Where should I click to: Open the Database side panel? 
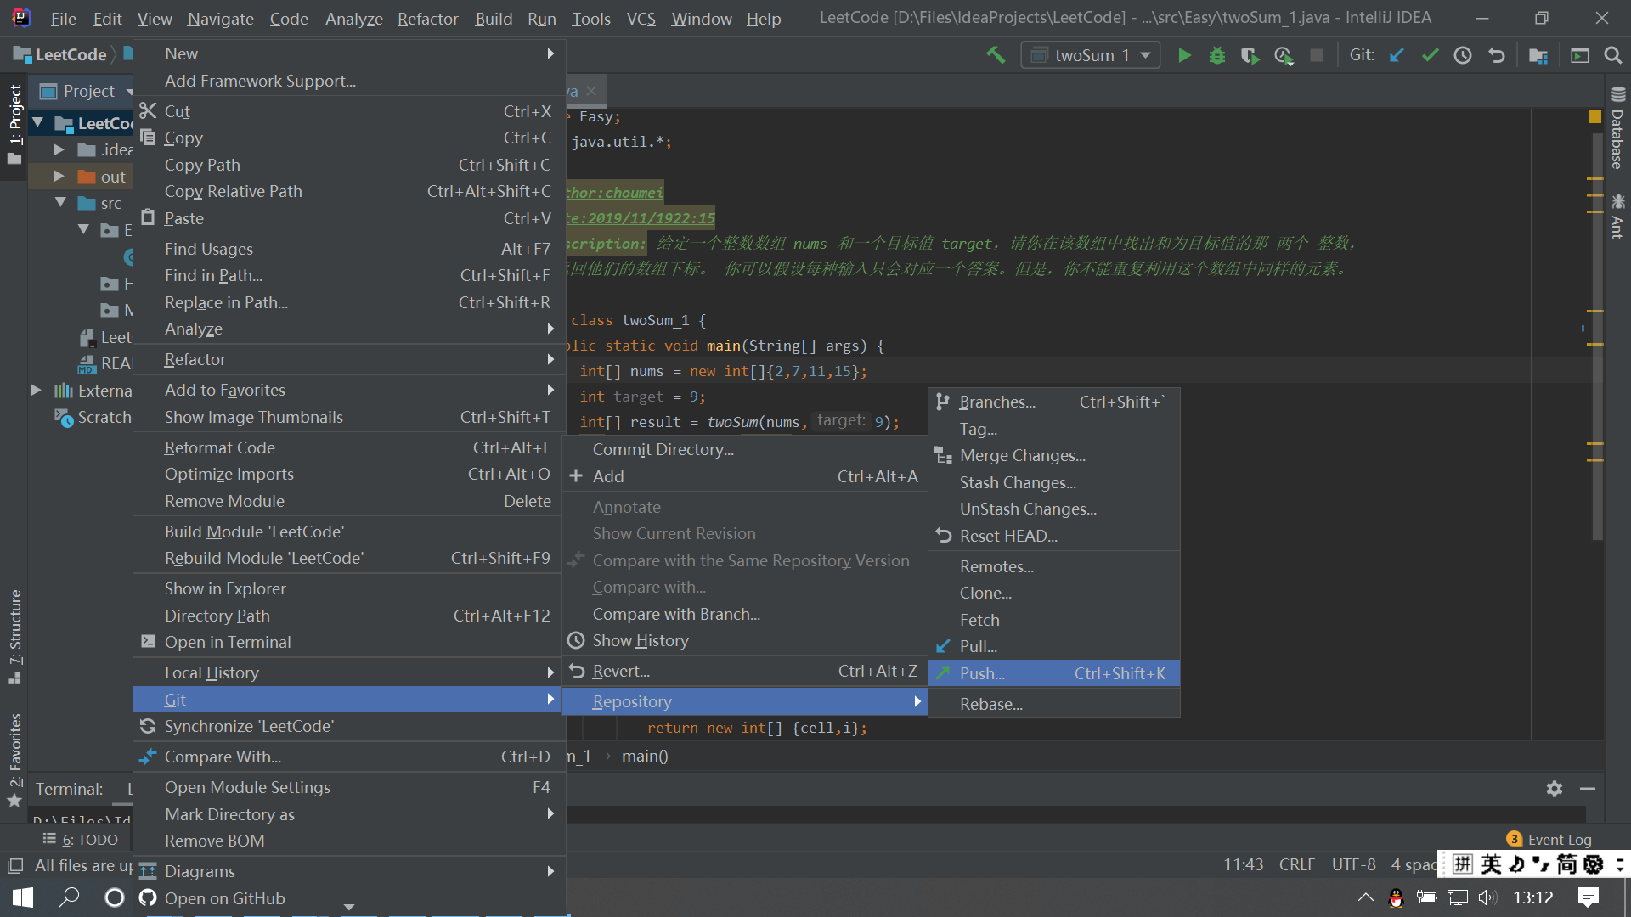(1617, 128)
